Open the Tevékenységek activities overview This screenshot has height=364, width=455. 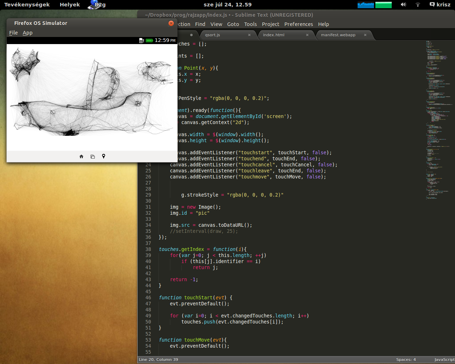(x=27, y=5)
